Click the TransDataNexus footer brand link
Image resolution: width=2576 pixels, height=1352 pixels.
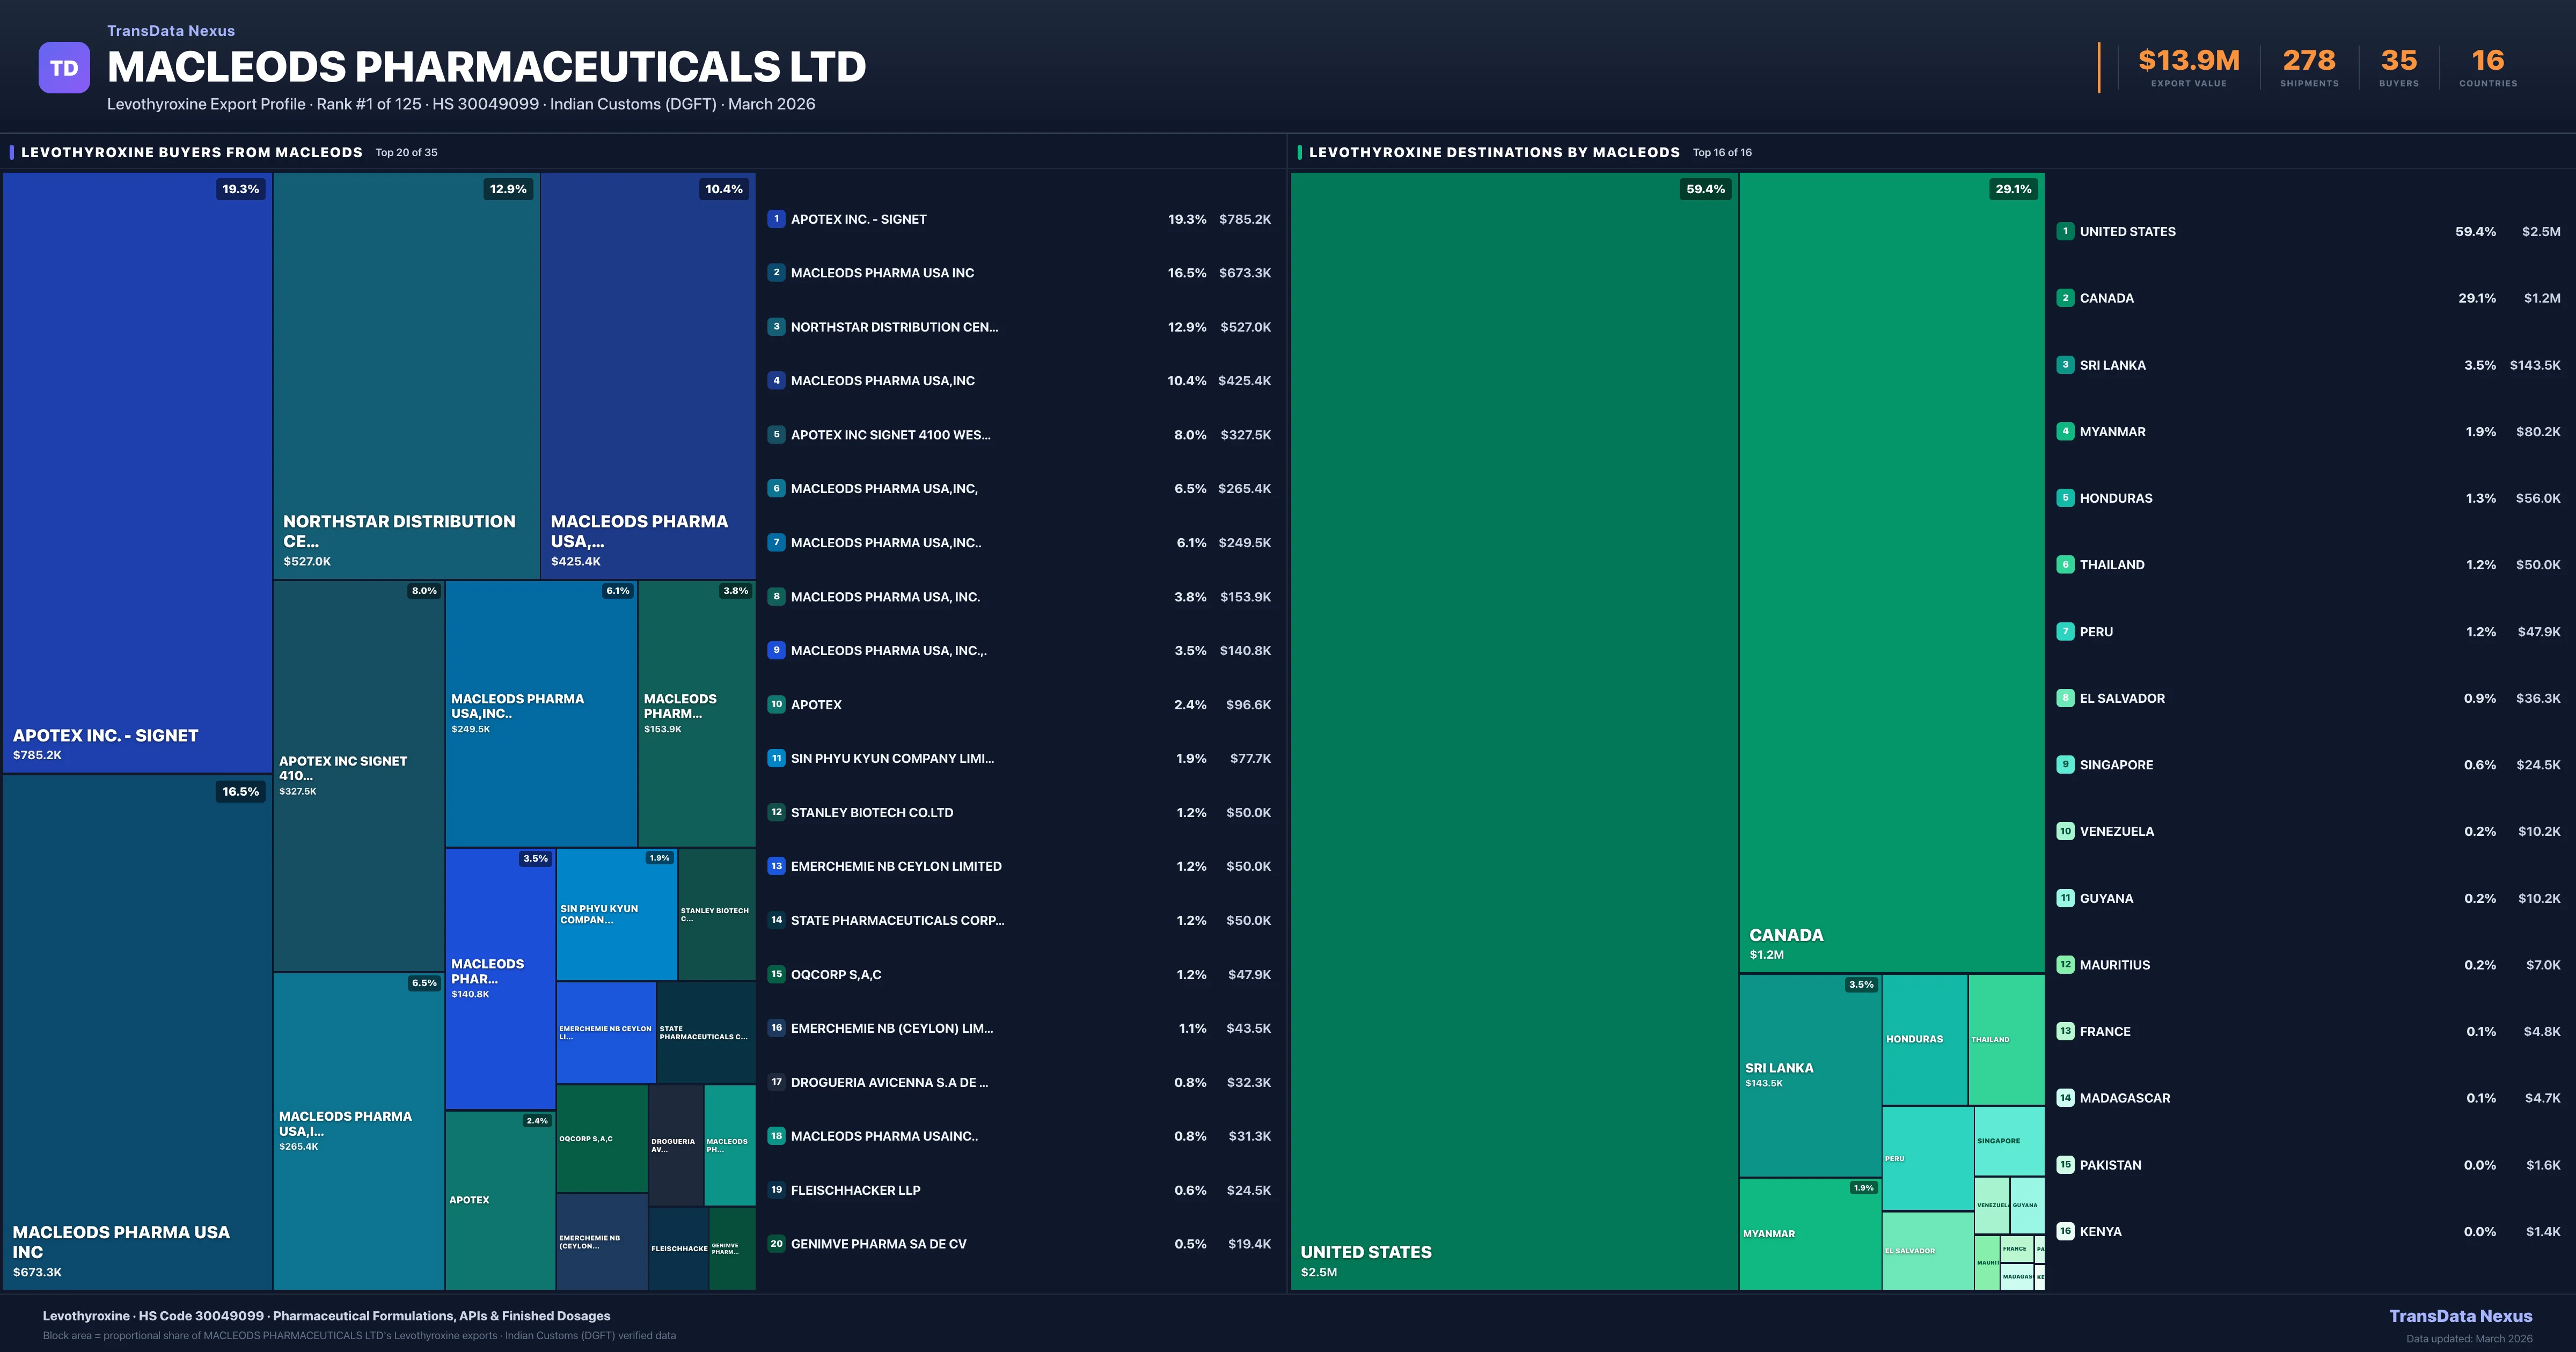click(2460, 1316)
